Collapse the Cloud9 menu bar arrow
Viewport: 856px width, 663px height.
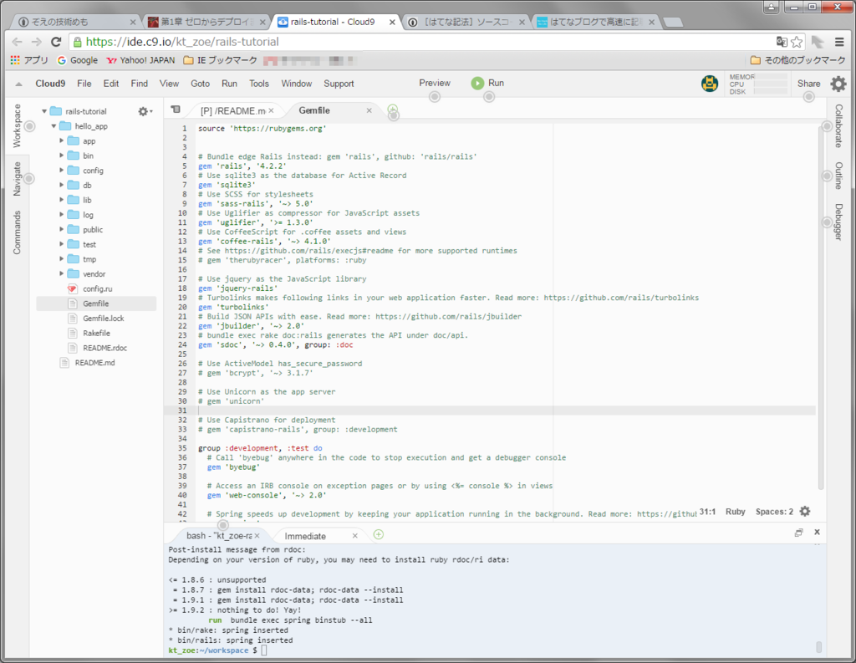click(x=18, y=84)
